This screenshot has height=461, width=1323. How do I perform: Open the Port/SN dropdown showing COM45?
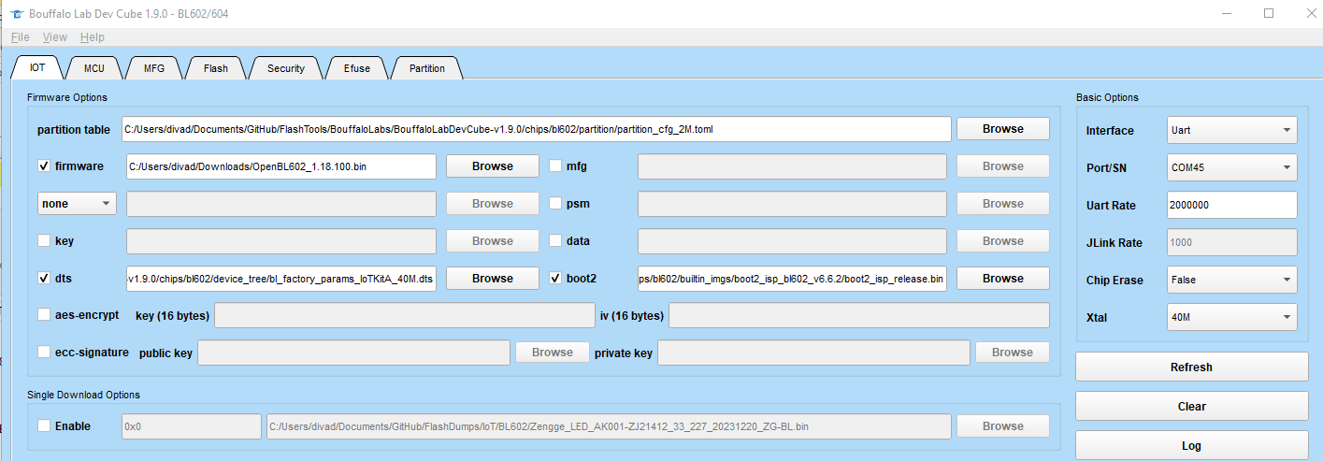tap(1231, 168)
